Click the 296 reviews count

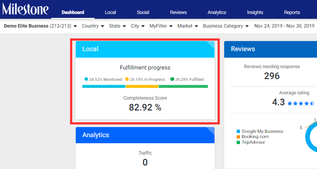(272, 76)
